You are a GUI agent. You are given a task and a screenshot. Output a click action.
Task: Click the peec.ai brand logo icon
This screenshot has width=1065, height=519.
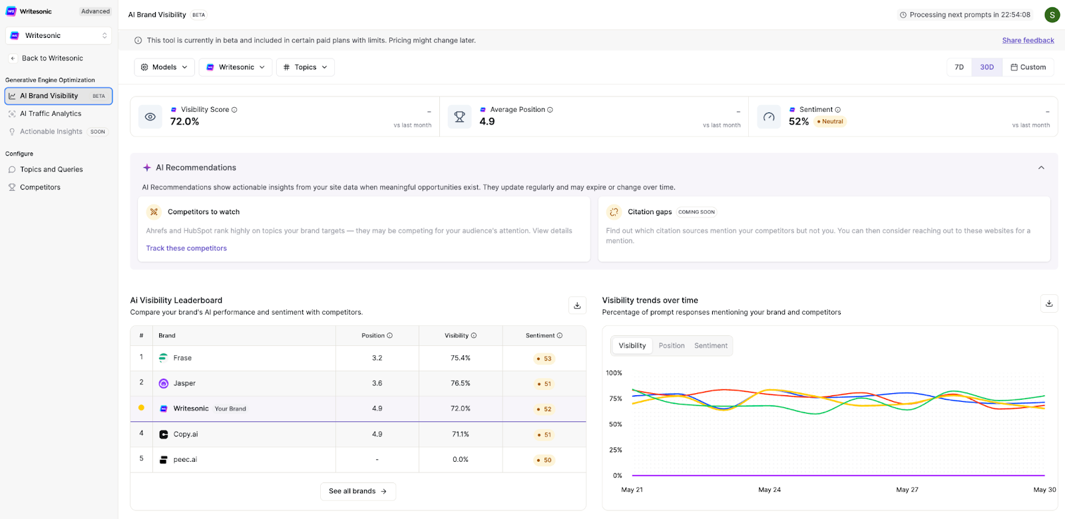click(x=164, y=460)
